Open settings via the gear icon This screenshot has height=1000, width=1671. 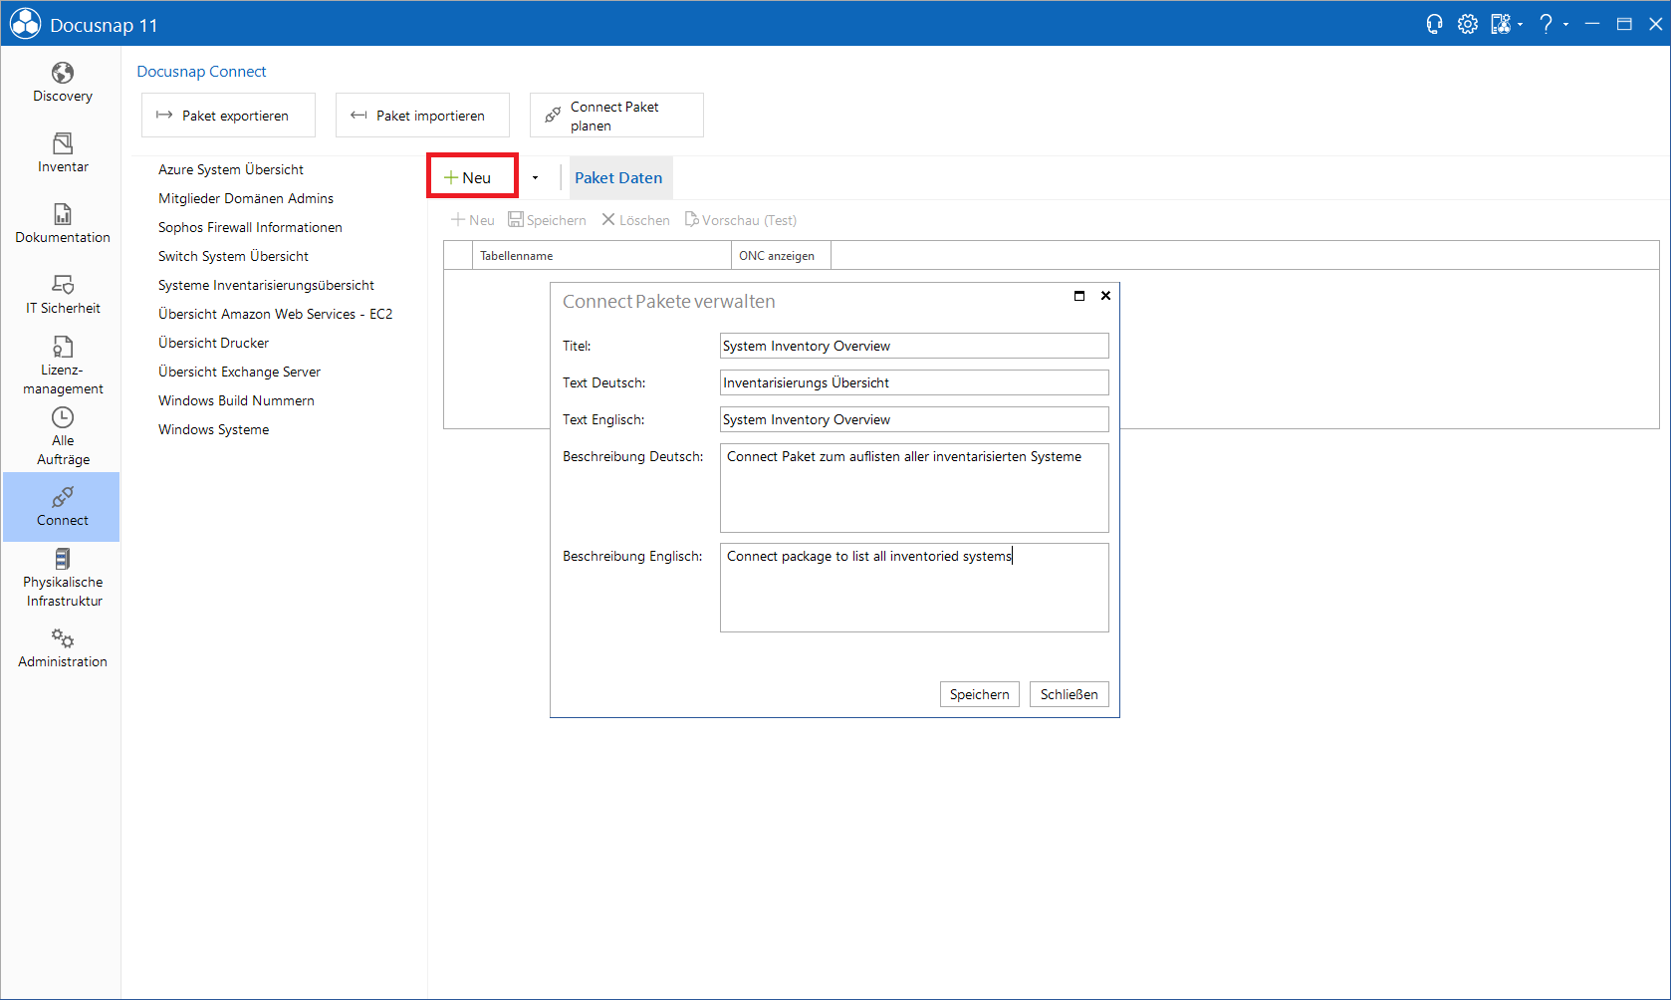click(1467, 24)
